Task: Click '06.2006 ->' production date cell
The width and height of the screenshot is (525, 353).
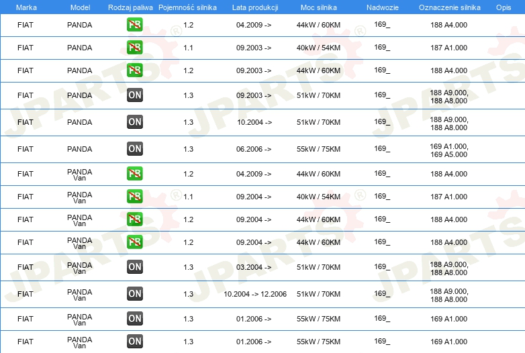Action: coord(254,149)
